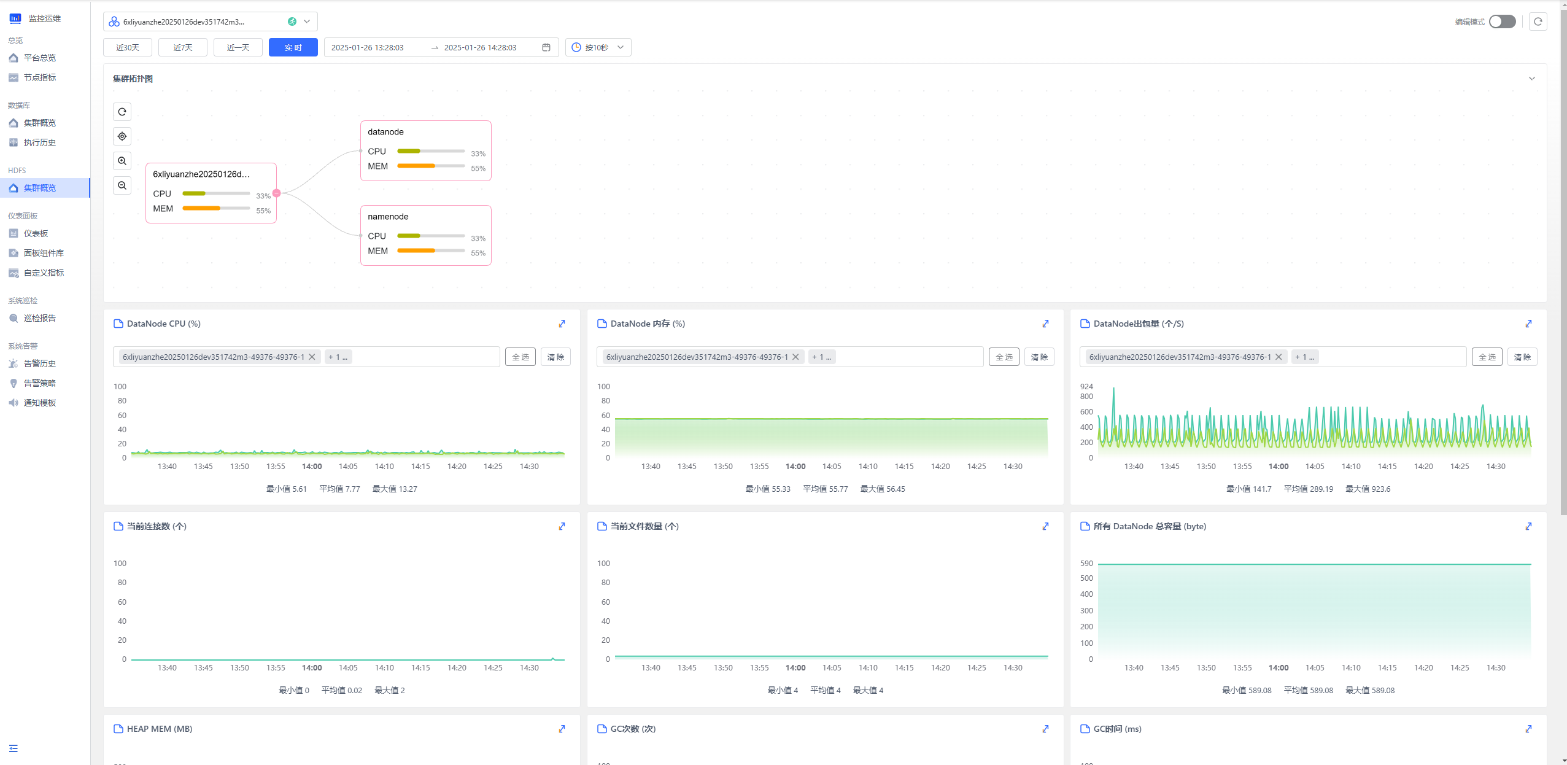Show the +1 hidden tags in DataNode 内存
This screenshot has height=765, width=1567.
tap(821, 357)
